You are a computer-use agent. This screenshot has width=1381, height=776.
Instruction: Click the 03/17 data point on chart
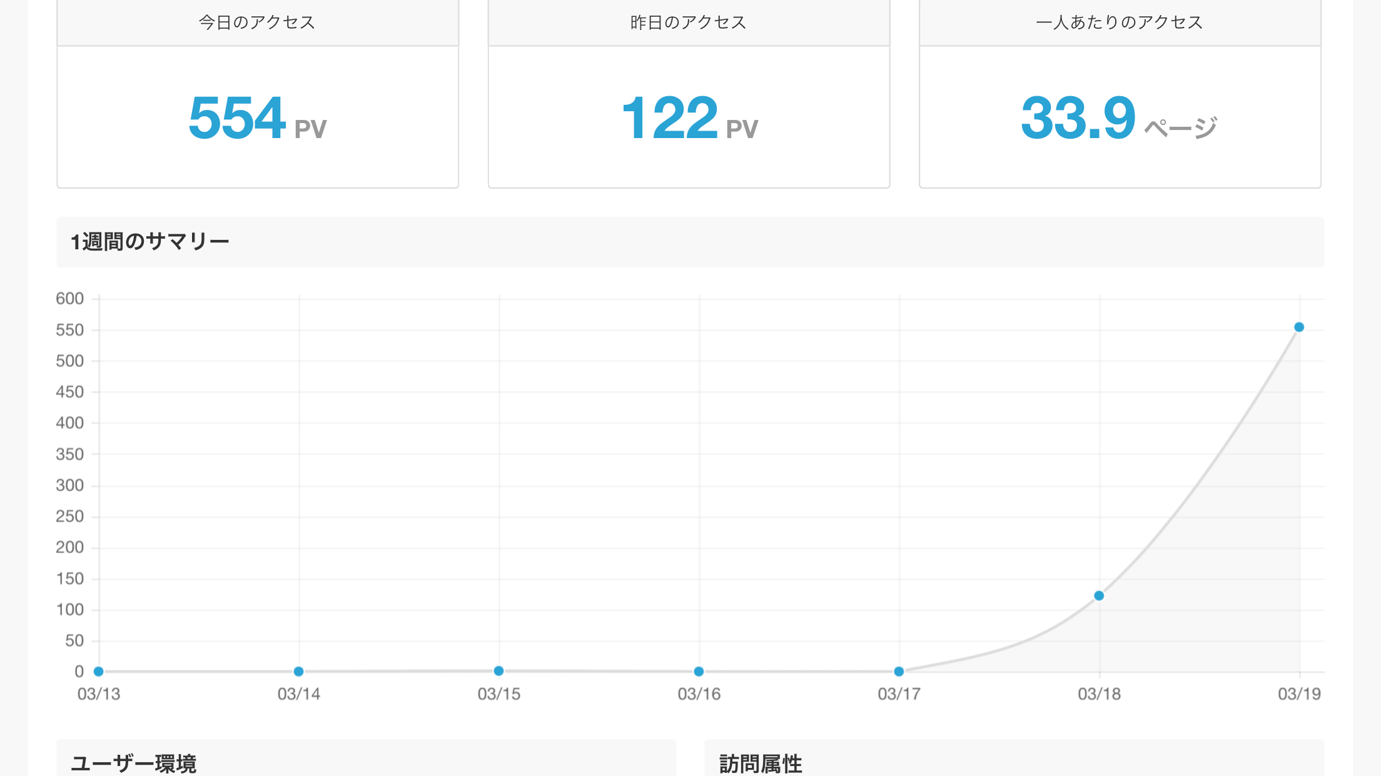tap(899, 671)
